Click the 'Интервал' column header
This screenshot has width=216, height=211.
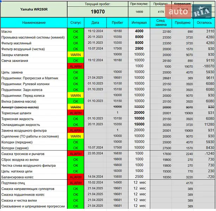[139, 23]
